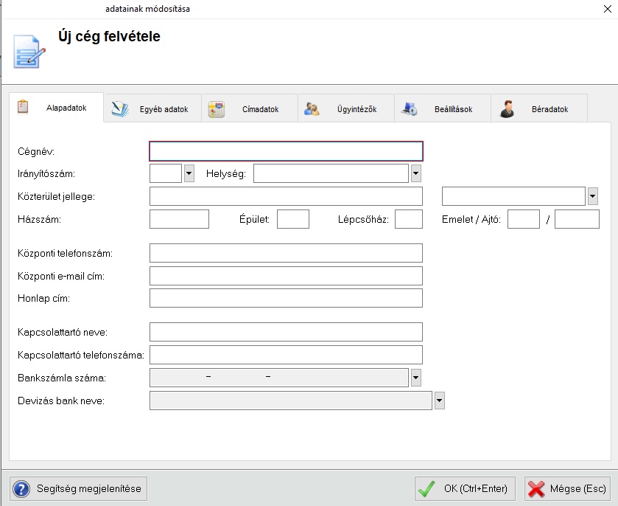Open the Devizás bank neve dropdown
618x506 pixels.
coord(440,401)
